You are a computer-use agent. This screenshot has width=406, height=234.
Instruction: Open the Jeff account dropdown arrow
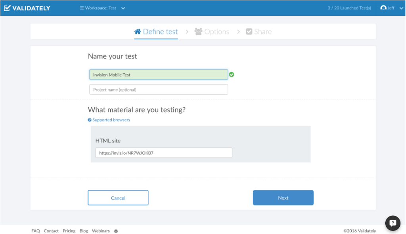[401, 8]
